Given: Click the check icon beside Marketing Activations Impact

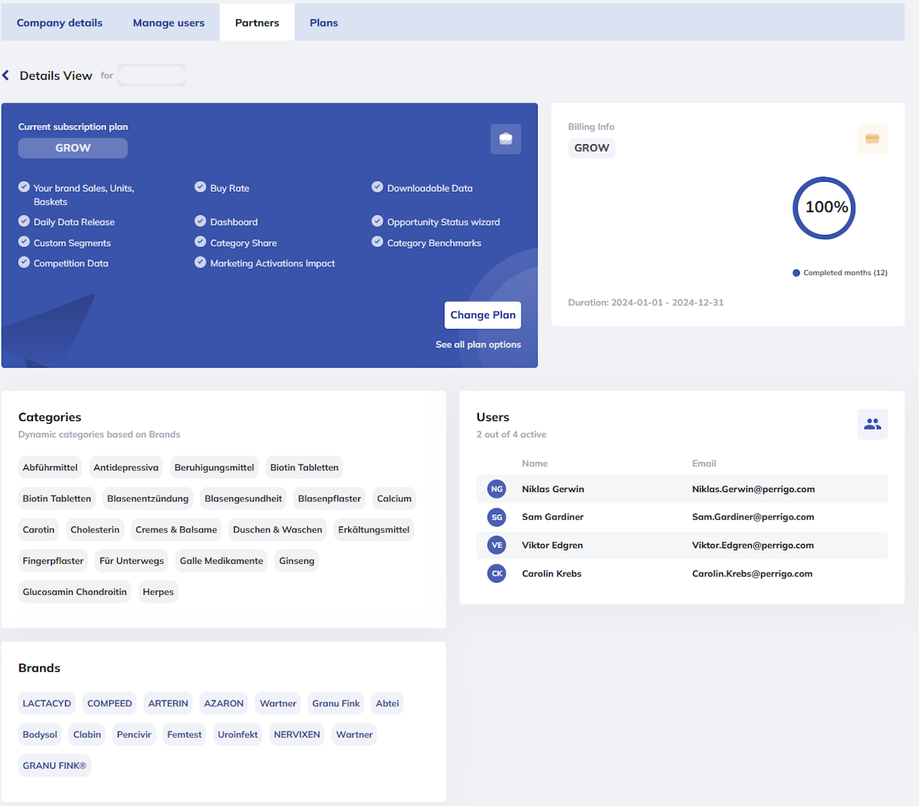Looking at the screenshot, I should (x=200, y=262).
